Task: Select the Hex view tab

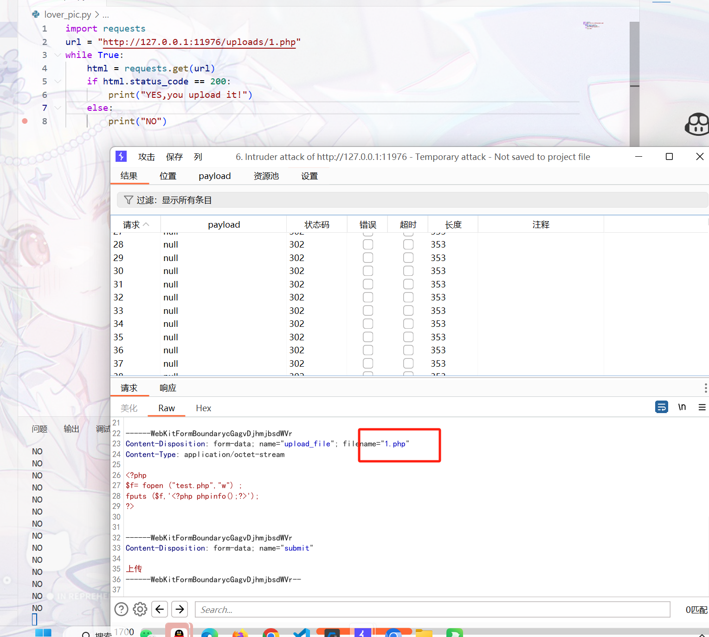Action: point(203,408)
